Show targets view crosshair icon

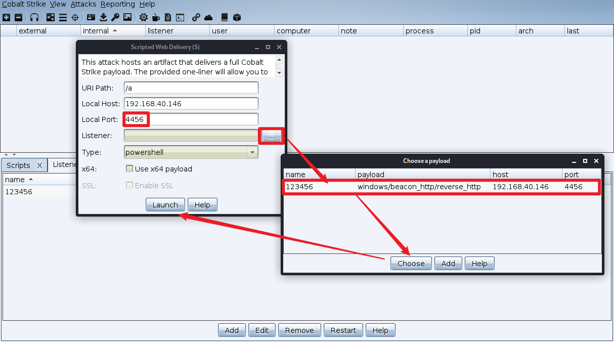point(75,17)
